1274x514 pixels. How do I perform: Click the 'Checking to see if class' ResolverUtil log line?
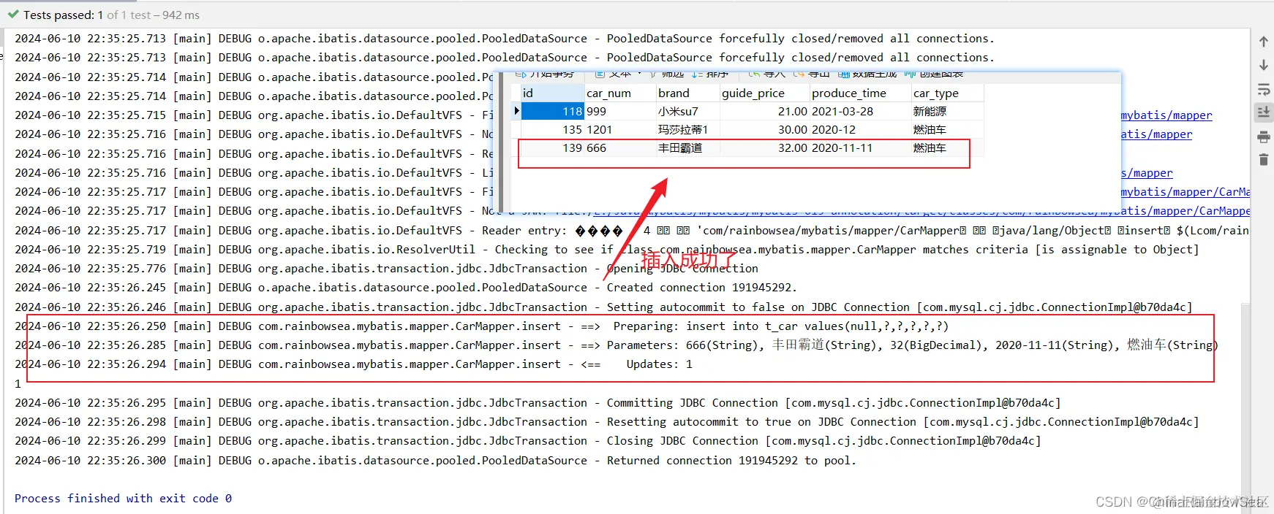point(607,250)
